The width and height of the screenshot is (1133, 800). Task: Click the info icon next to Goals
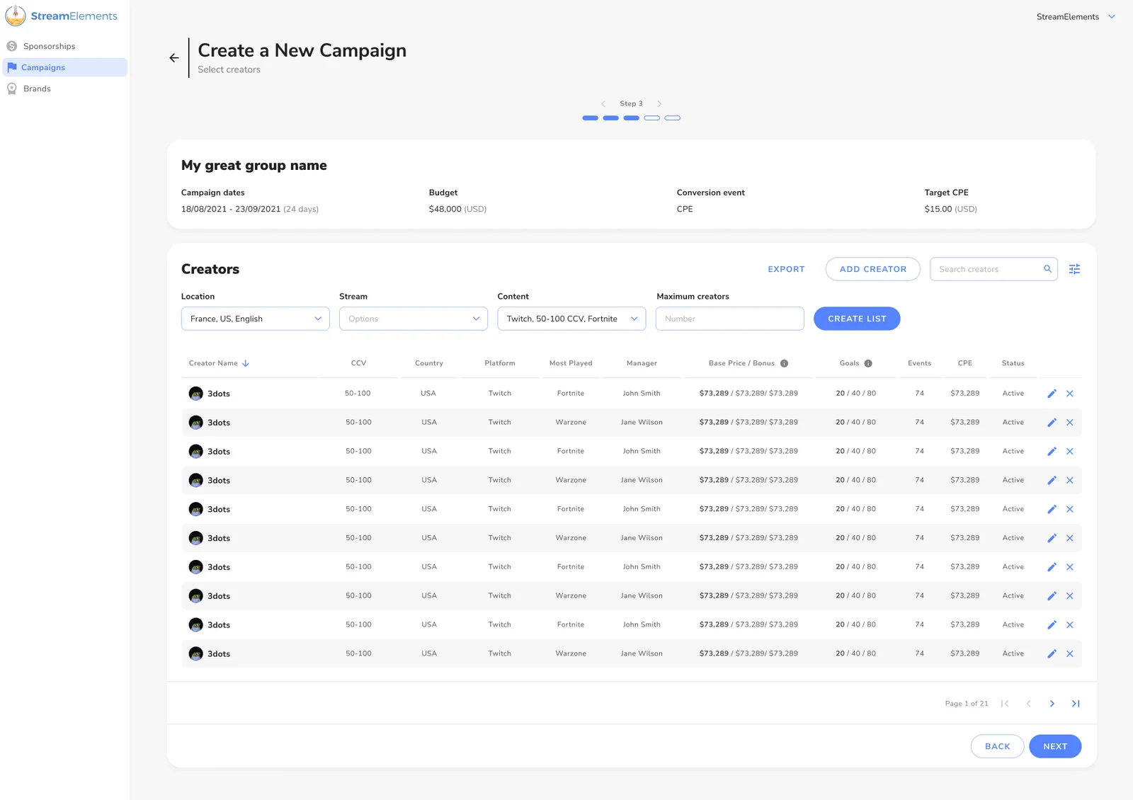click(868, 363)
